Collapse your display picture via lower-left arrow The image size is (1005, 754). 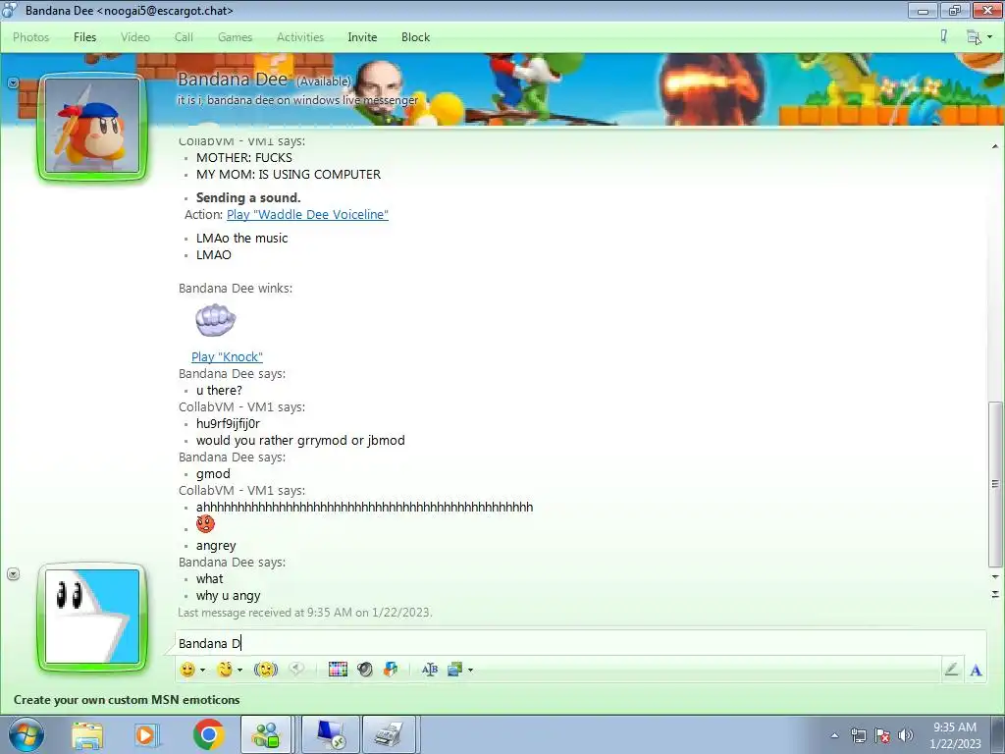point(13,574)
